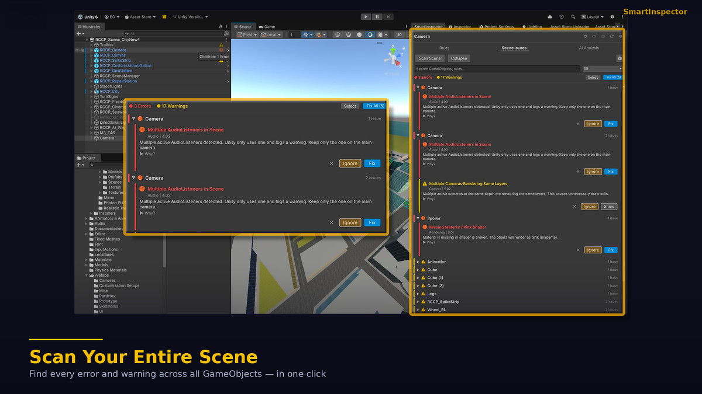
Task: Focus the Search GameObjects, rules field
Action: [x=497, y=69]
